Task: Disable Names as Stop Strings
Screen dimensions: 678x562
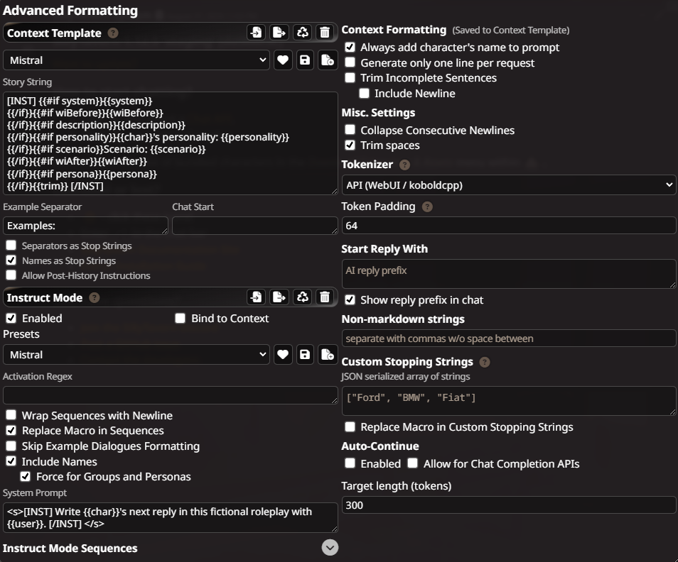Action: [11, 260]
